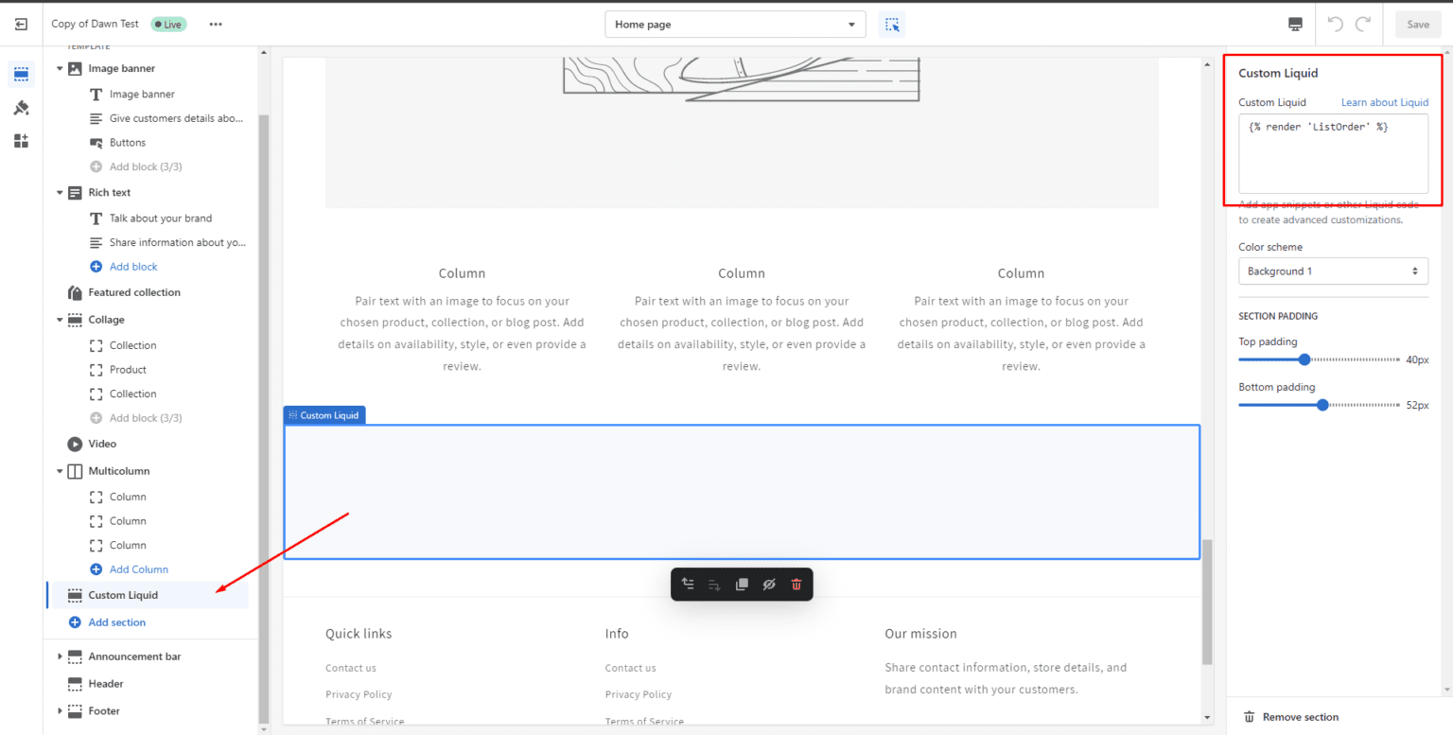The image size is (1453, 735).
Task: Select Share information about your block
Action: pos(178,243)
